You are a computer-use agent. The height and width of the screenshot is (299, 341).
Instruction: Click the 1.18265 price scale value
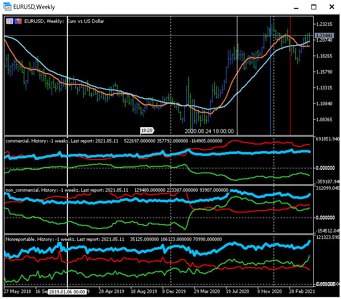324,56
